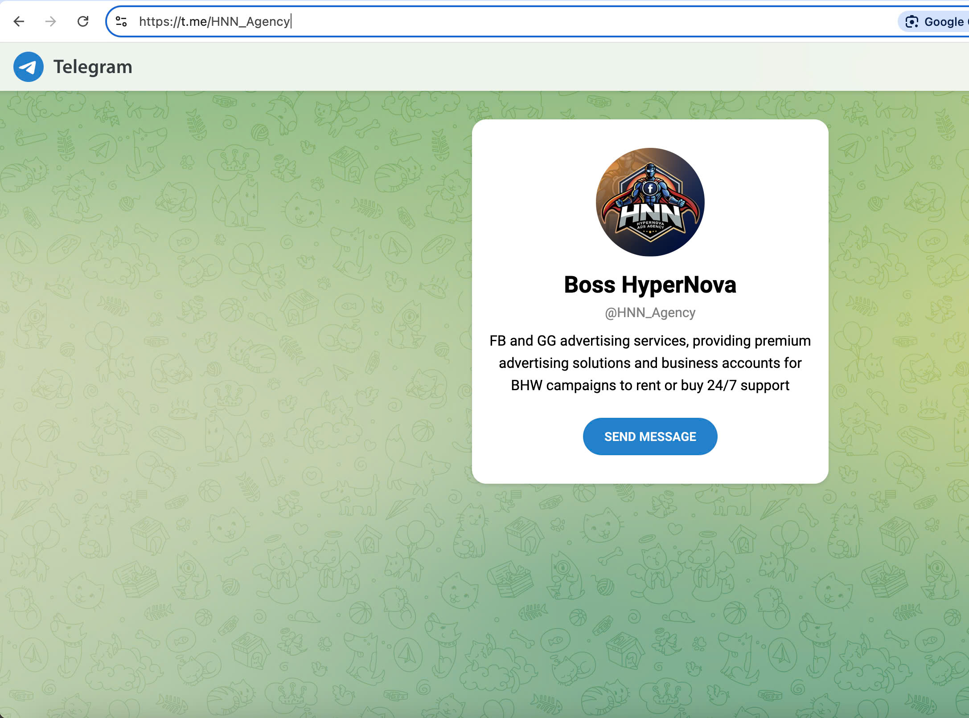This screenshot has width=969, height=718.
Task: Reload the current page
Action: [83, 21]
